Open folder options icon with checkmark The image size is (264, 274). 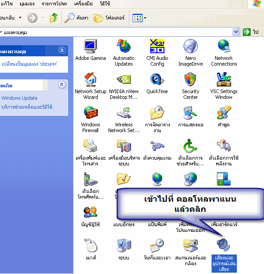tap(124, 179)
